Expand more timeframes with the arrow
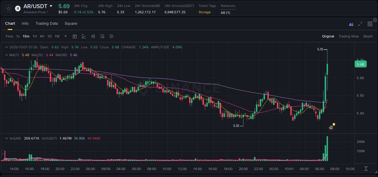Screen dimensions: 378x177 point(65,36)
